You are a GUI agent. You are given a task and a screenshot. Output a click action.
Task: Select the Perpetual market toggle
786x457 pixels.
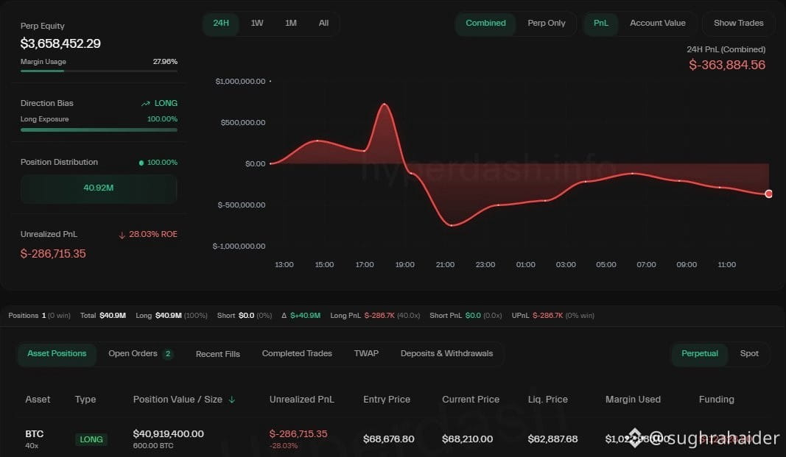[x=699, y=353]
